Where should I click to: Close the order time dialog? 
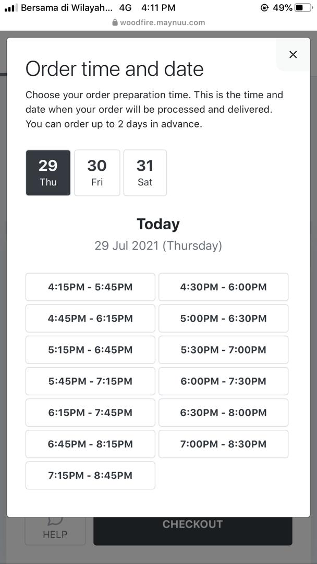coord(293,54)
